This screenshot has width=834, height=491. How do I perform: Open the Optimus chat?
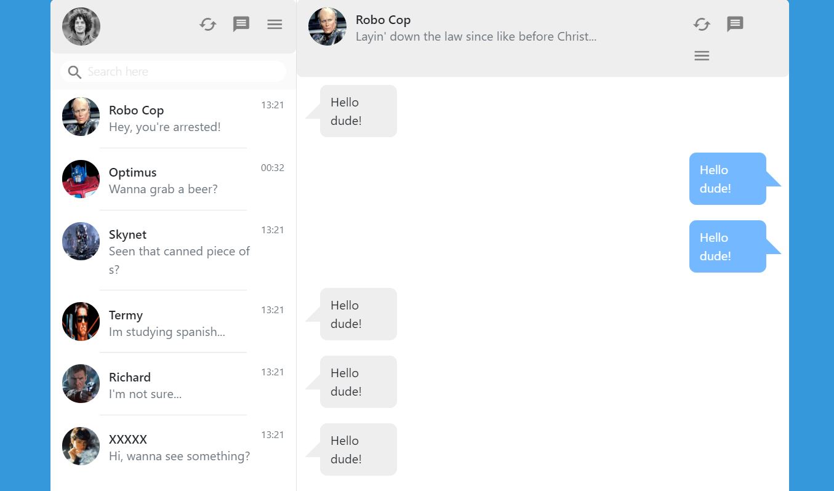point(172,180)
